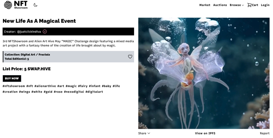Expand the Share options
Viewport: 273px width, 138px height.
(x=144, y=133)
